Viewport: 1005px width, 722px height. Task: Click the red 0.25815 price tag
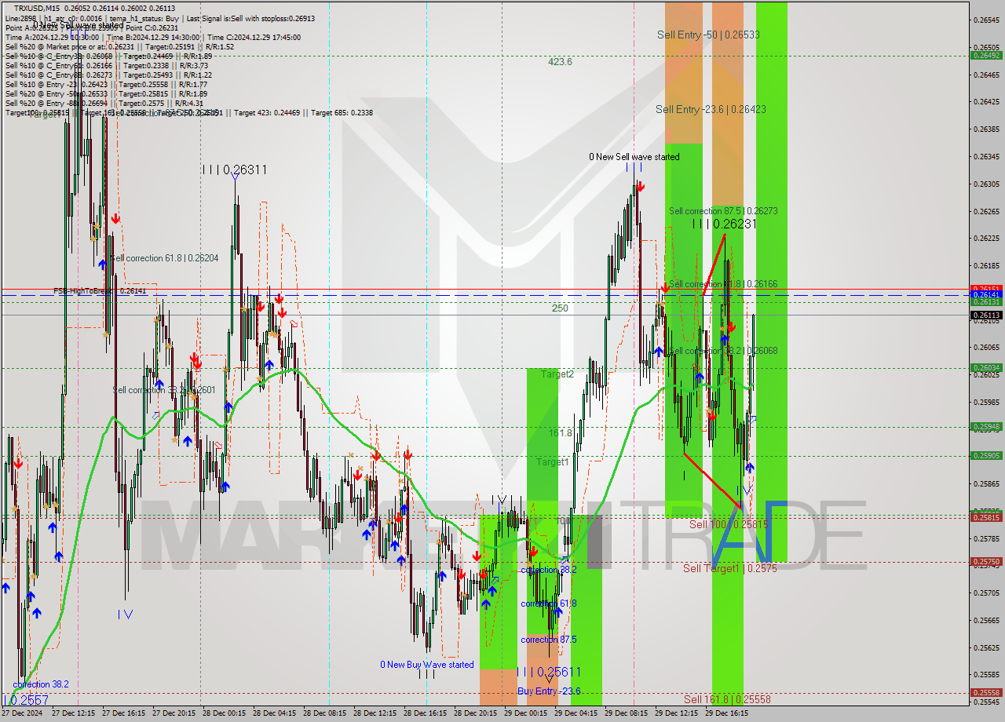(986, 517)
